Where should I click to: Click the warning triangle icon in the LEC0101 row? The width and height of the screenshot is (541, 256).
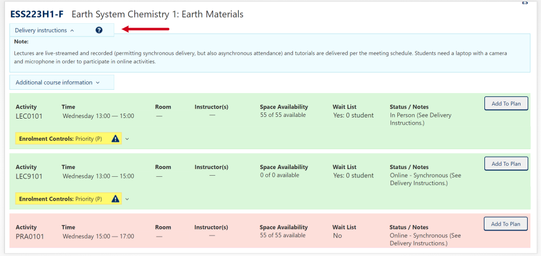click(x=115, y=139)
